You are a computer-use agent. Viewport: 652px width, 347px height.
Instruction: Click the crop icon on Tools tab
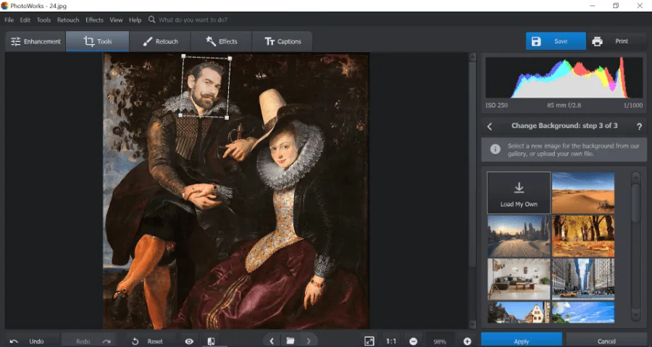88,41
